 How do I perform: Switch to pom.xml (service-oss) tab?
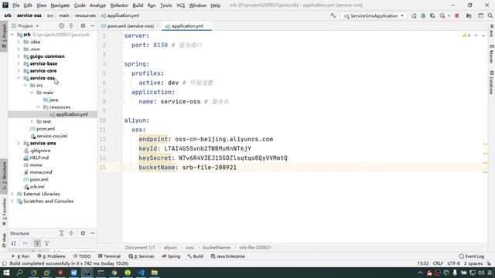click(x=131, y=26)
